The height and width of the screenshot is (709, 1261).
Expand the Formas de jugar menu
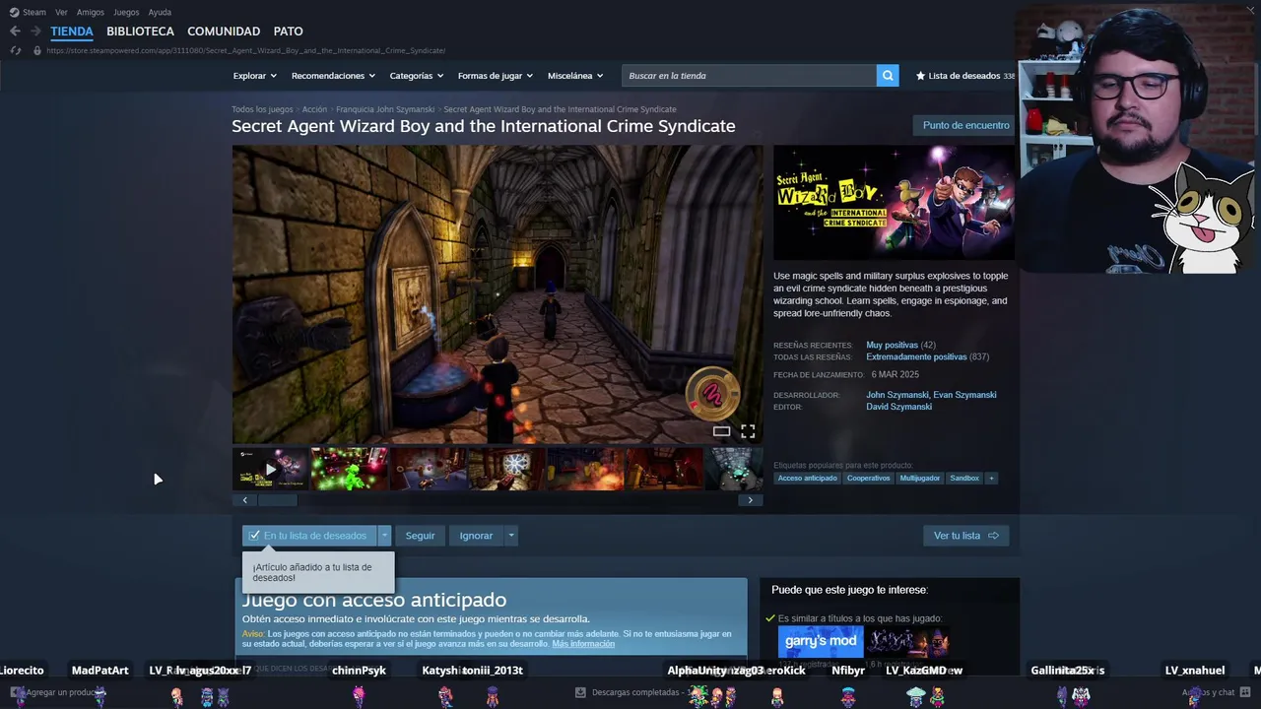coord(495,76)
